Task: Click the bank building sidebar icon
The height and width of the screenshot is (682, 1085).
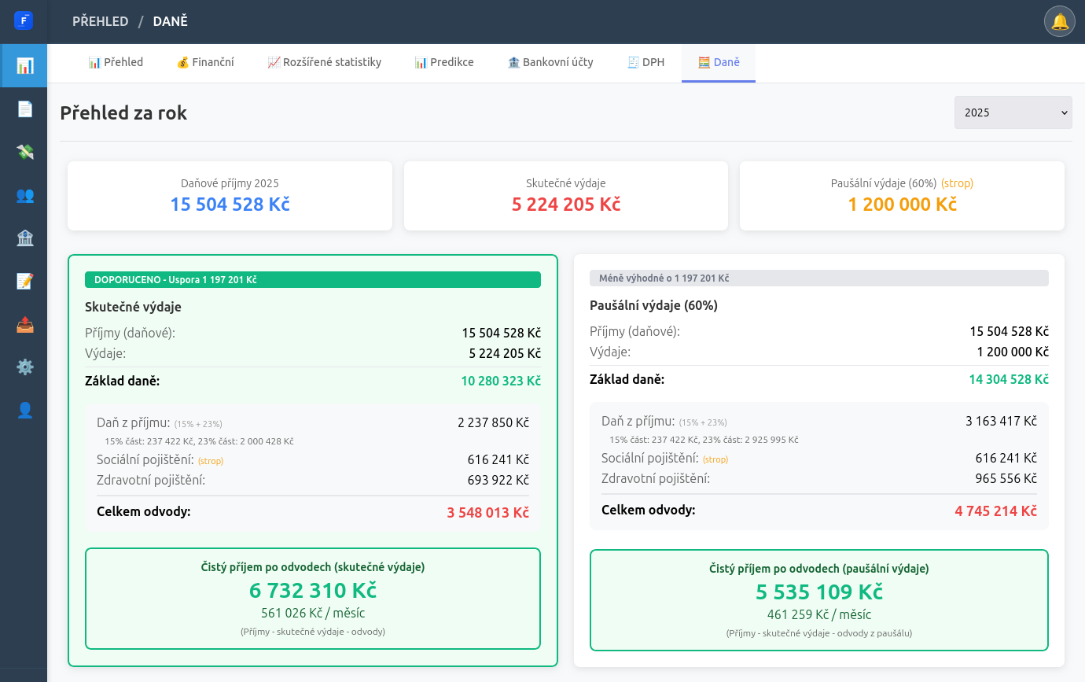Action: pyautogui.click(x=24, y=238)
